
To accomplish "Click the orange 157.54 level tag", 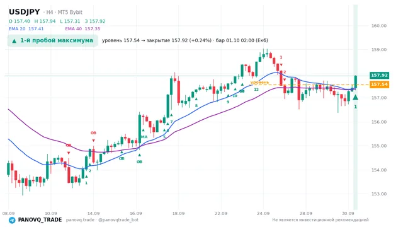I will coord(379,84).
